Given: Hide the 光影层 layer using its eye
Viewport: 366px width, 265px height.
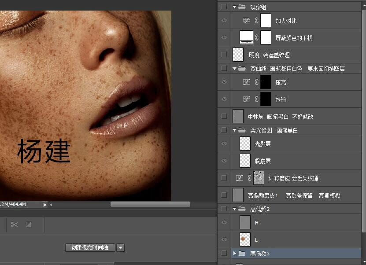Looking at the screenshot, I should [x=224, y=144].
